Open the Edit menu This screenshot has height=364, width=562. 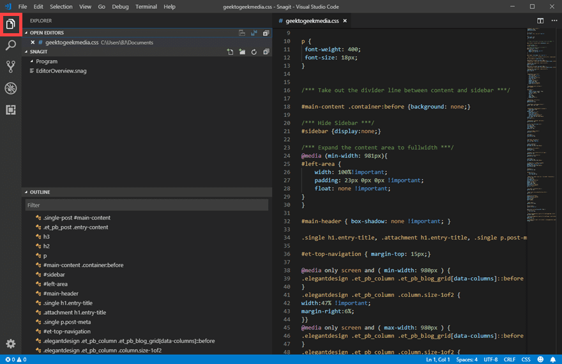tap(38, 6)
